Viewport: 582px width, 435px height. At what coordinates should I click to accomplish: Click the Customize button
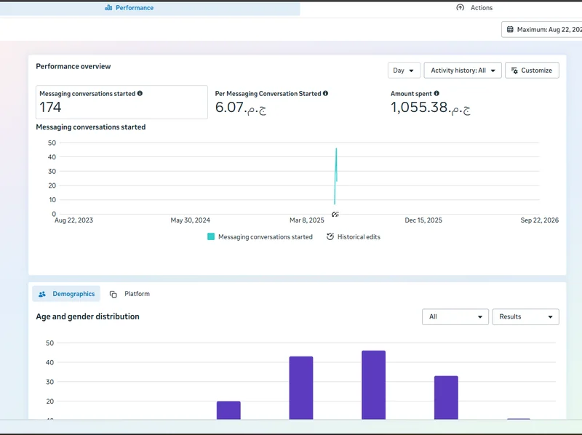pyautogui.click(x=532, y=70)
